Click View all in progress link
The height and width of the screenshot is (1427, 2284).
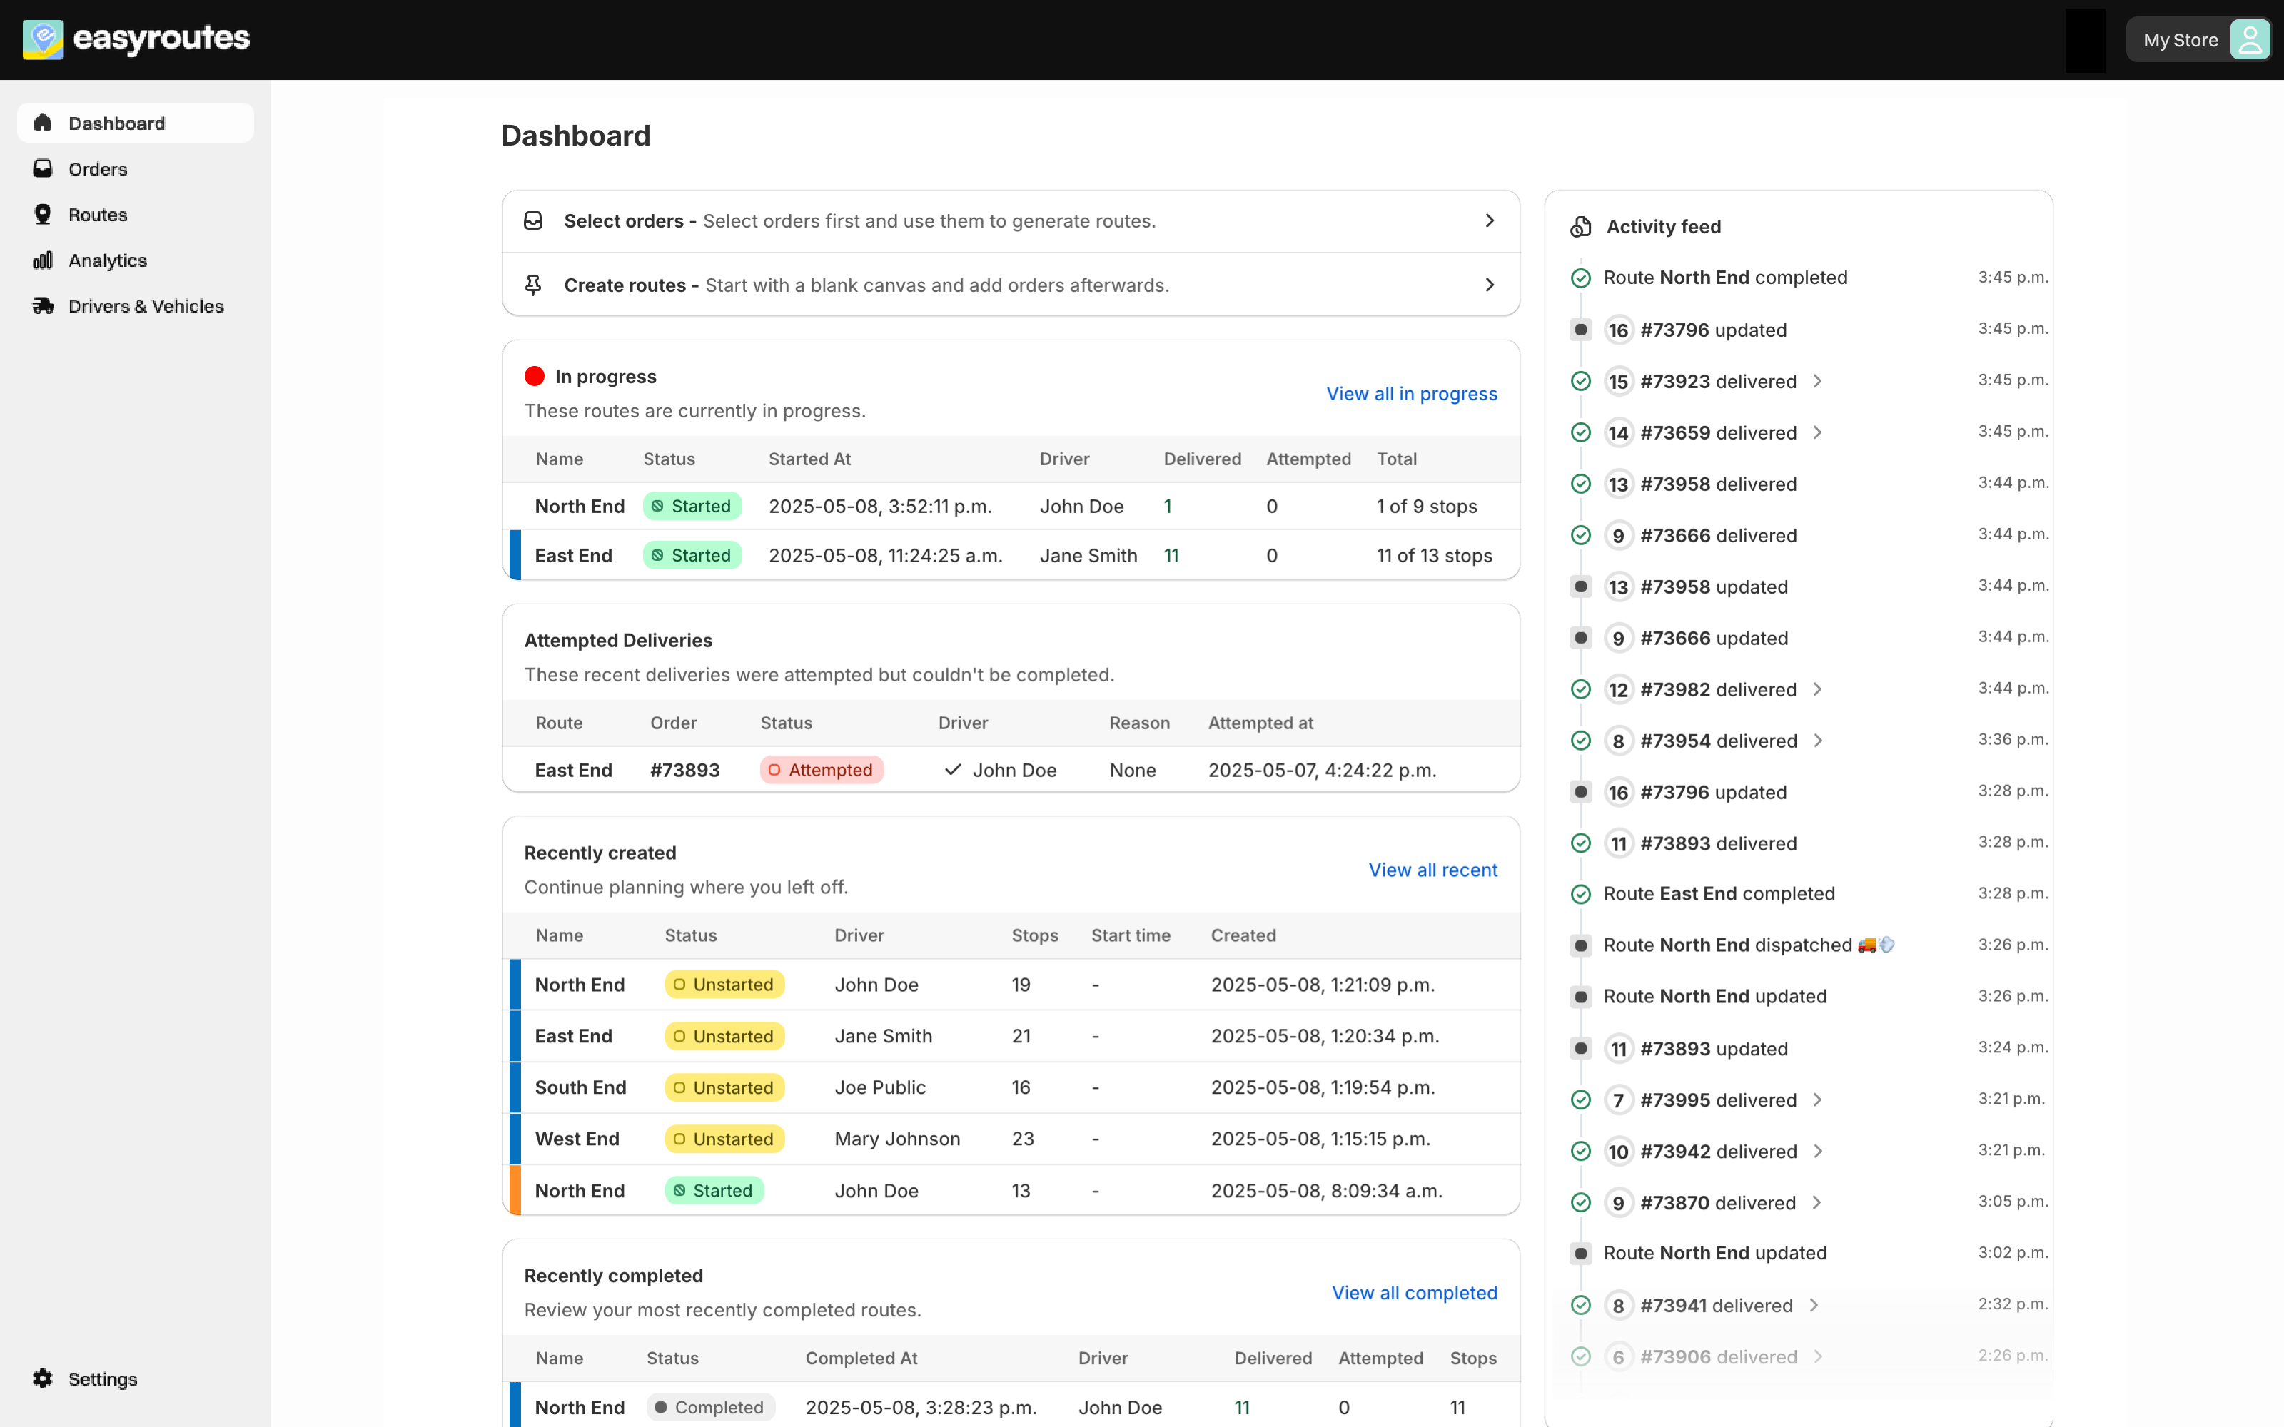point(1411,394)
